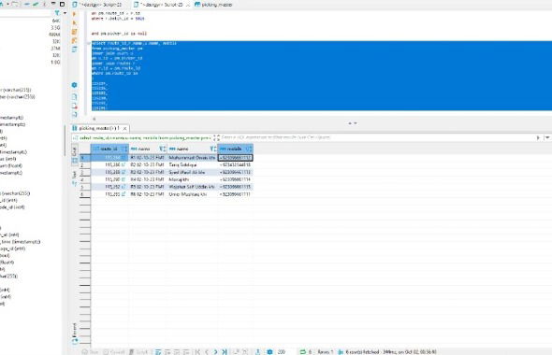Open Record panel toggle at bottom left
The height and width of the screenshot is (355, 552).
[x=75, y=333]
